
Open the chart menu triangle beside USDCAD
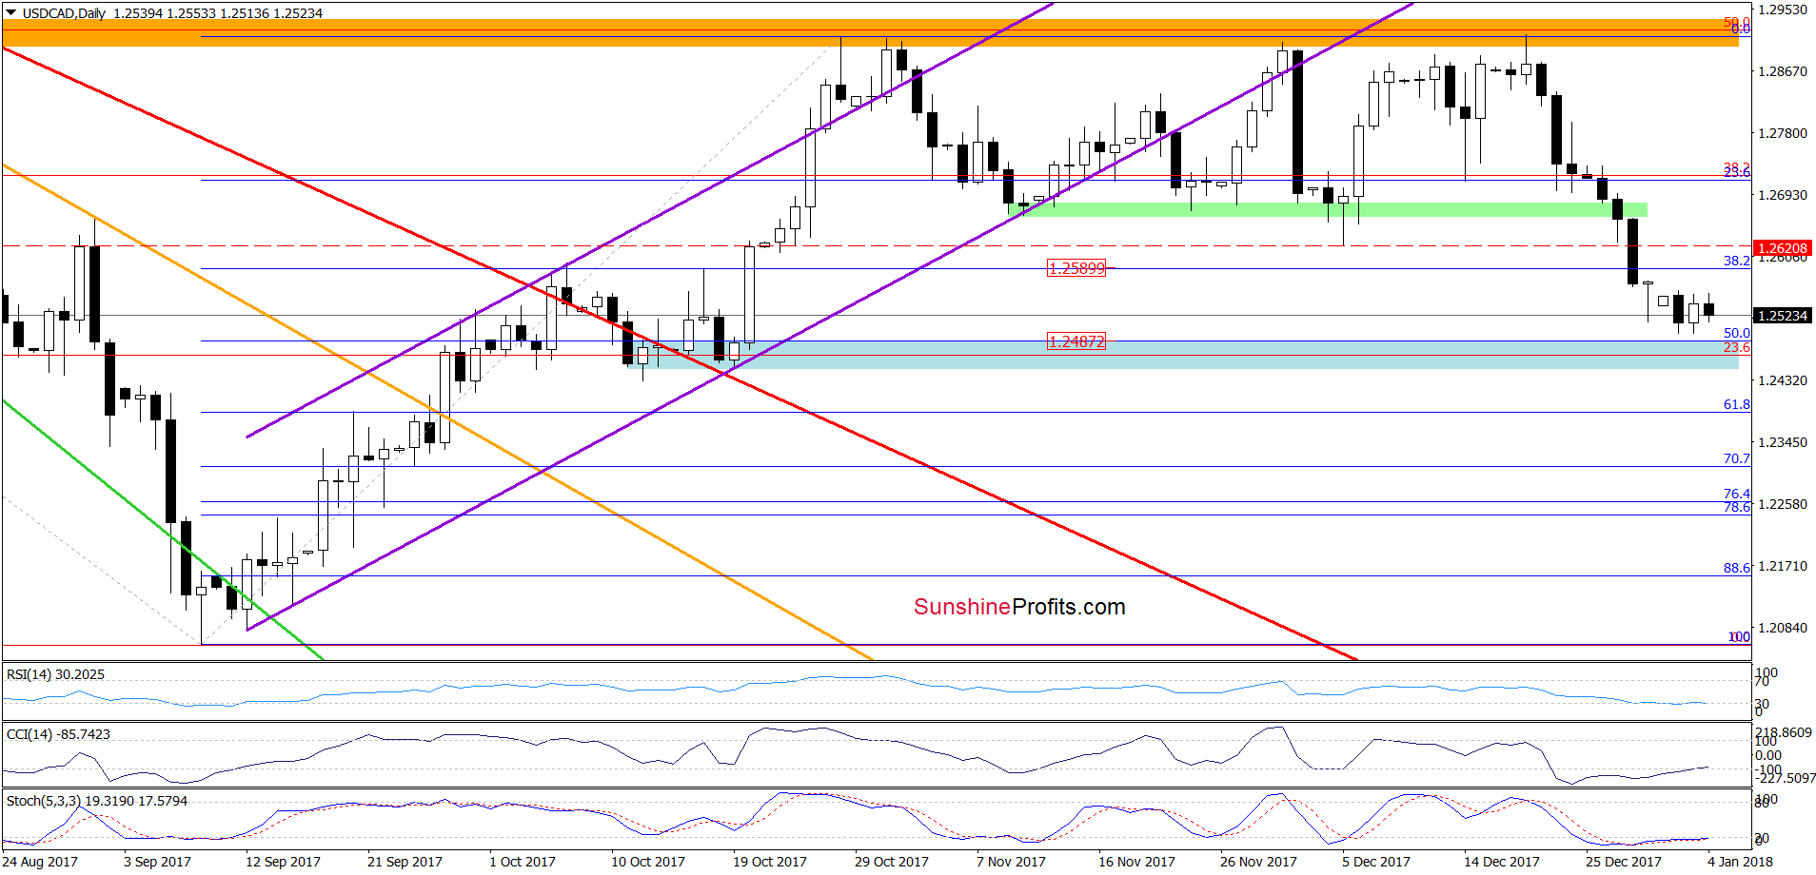click(10, 13)
